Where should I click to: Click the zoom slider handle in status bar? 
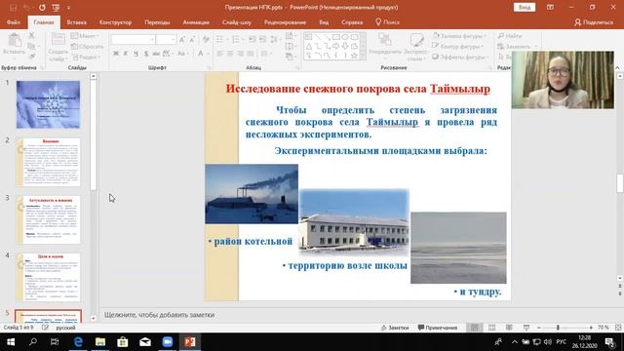558,328
